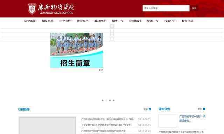Image resolution: width=224 pixels, height=134 pixels.
Task: Expand the 函授培训 dropdown
Action: click(x=135, y=21)
